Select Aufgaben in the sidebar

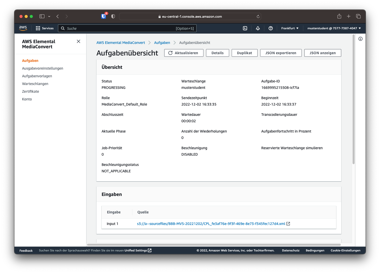[30, 61]
